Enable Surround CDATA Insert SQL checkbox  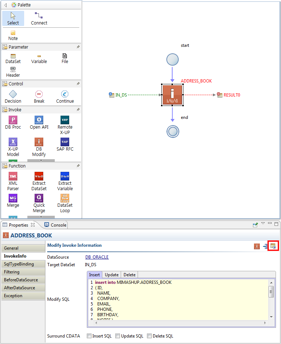[x=89, y=336]
